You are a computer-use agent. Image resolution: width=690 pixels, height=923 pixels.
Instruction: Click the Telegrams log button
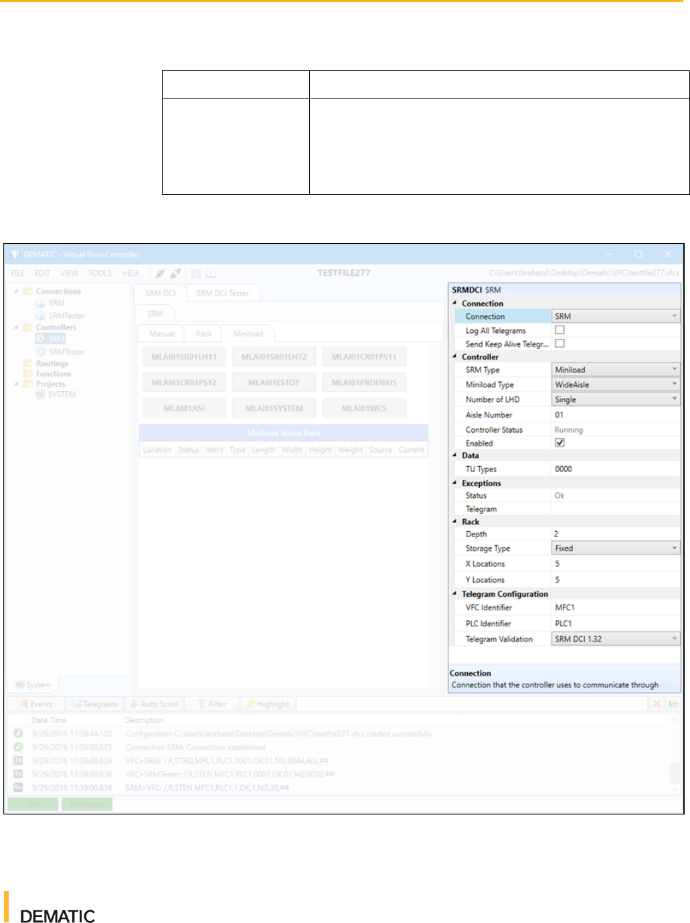94,704
